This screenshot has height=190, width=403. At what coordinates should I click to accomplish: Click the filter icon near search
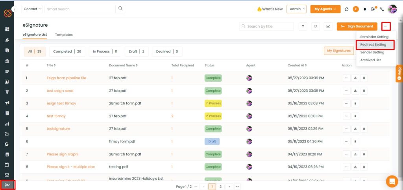pos(303,26)
